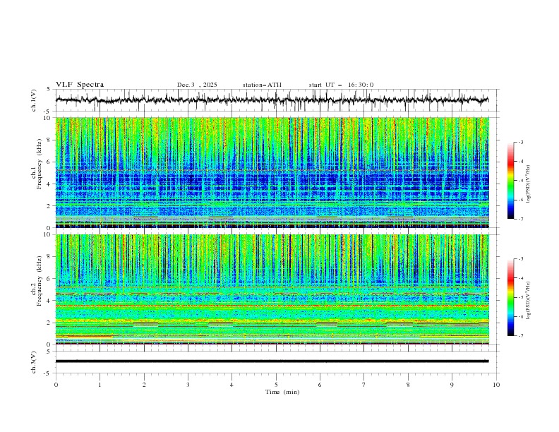Click the time axis tick label '1'
The width and height of the screenshot is (559, 432).
point(100,385)
